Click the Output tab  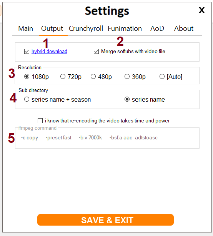coord(52,28)
